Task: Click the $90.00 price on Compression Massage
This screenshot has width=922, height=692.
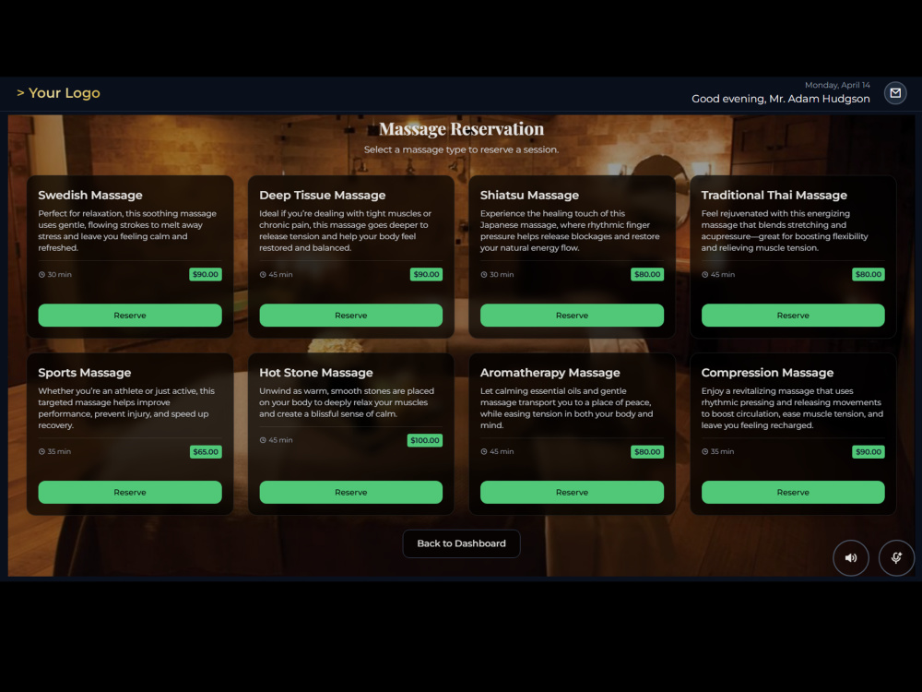Action: pyautogui.click(x=869, y=452)
